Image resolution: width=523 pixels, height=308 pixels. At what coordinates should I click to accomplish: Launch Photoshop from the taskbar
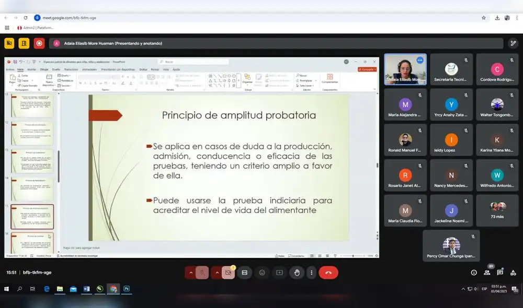pos(126,289)
